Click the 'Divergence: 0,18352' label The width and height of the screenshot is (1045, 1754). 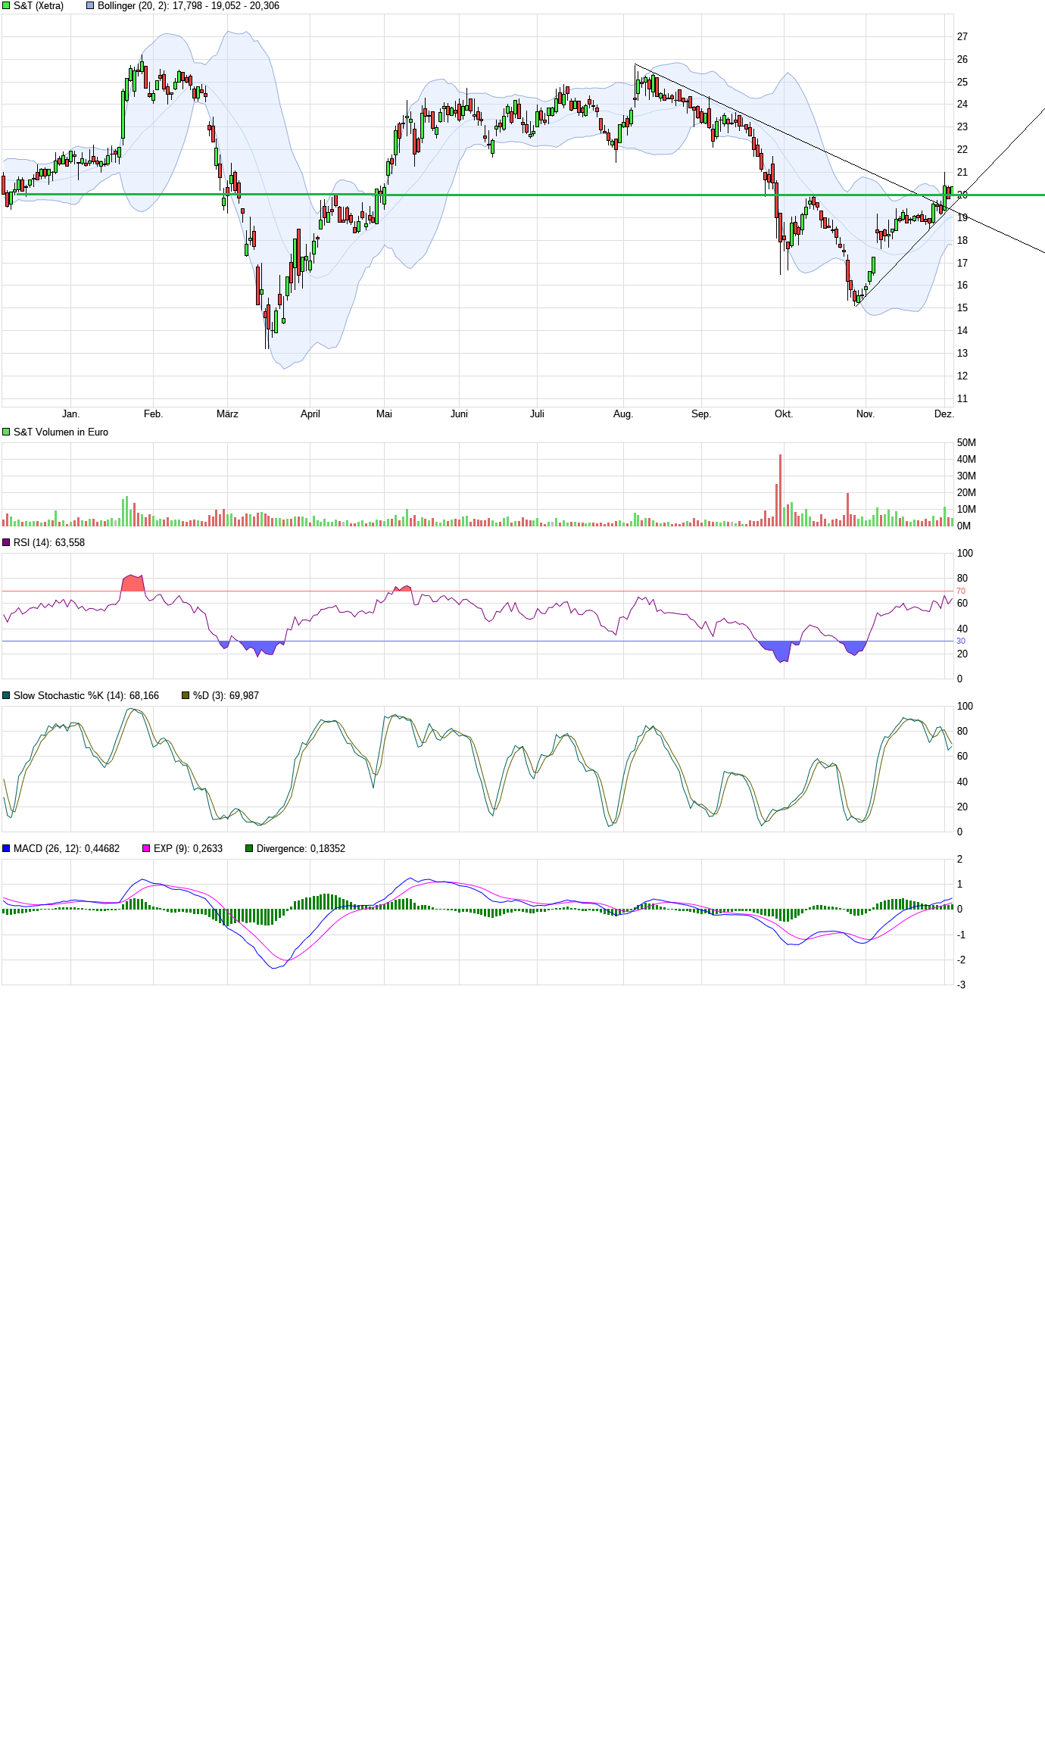point(301,849)
